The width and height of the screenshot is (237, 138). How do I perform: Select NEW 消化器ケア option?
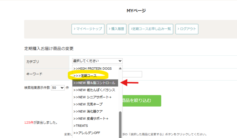(89, 111)
